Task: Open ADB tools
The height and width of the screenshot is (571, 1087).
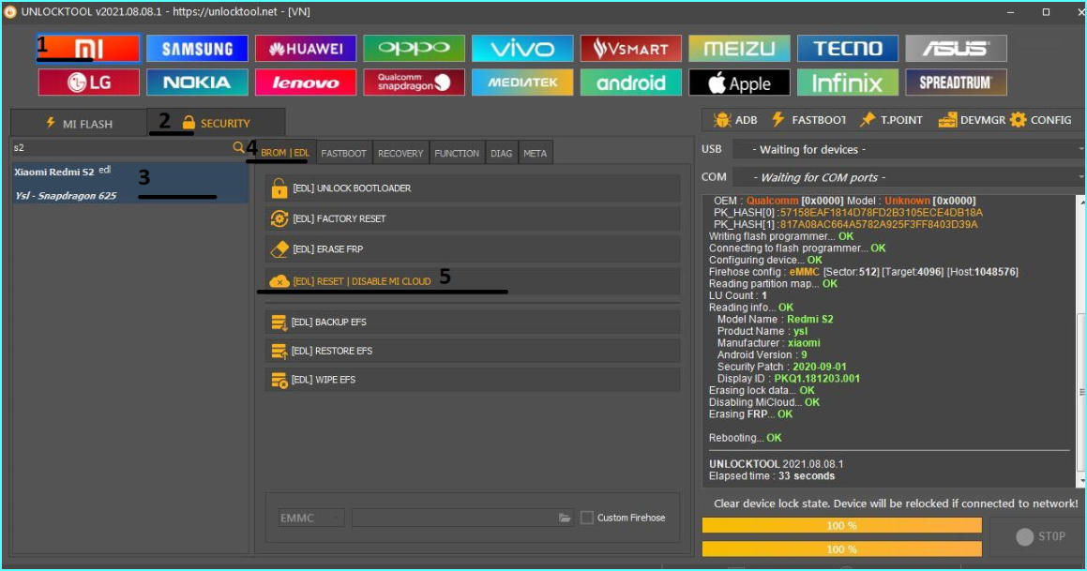Action: point(735,120)
